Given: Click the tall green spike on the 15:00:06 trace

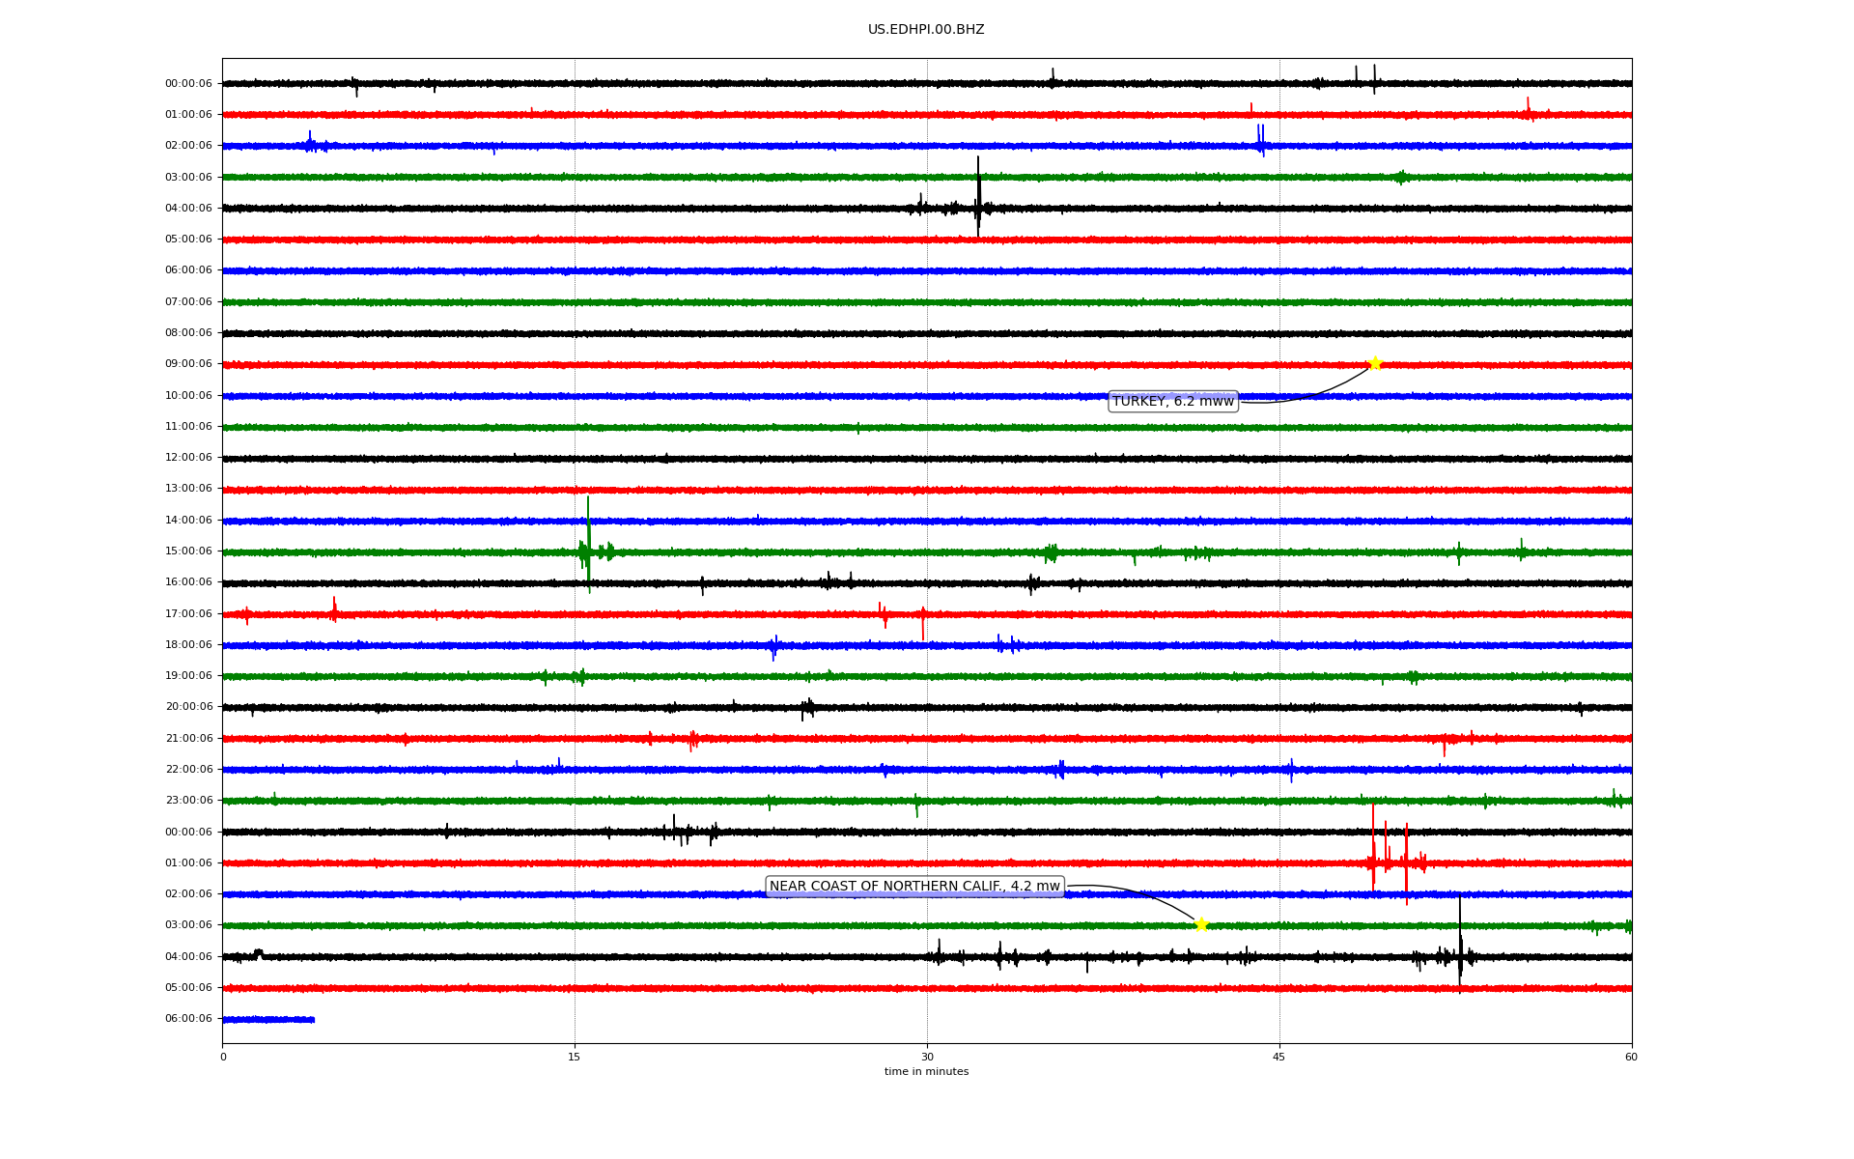Looking at the screenshot, I should pyautogui.click(x=588, y=544).
